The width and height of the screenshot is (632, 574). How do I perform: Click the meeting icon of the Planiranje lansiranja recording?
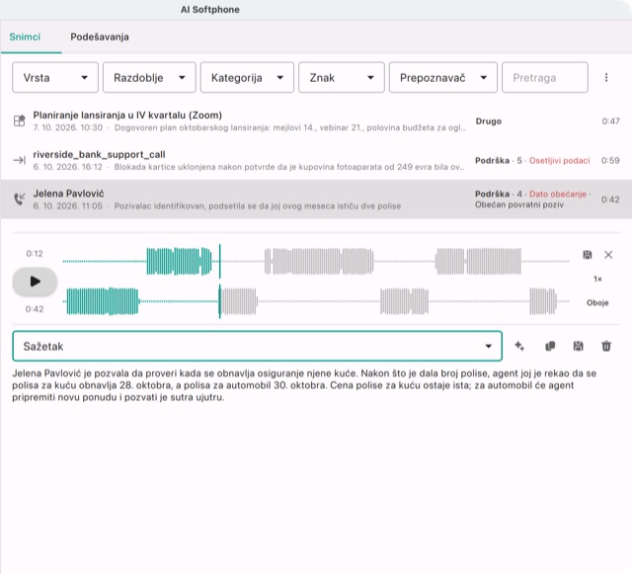pos(20,121)
